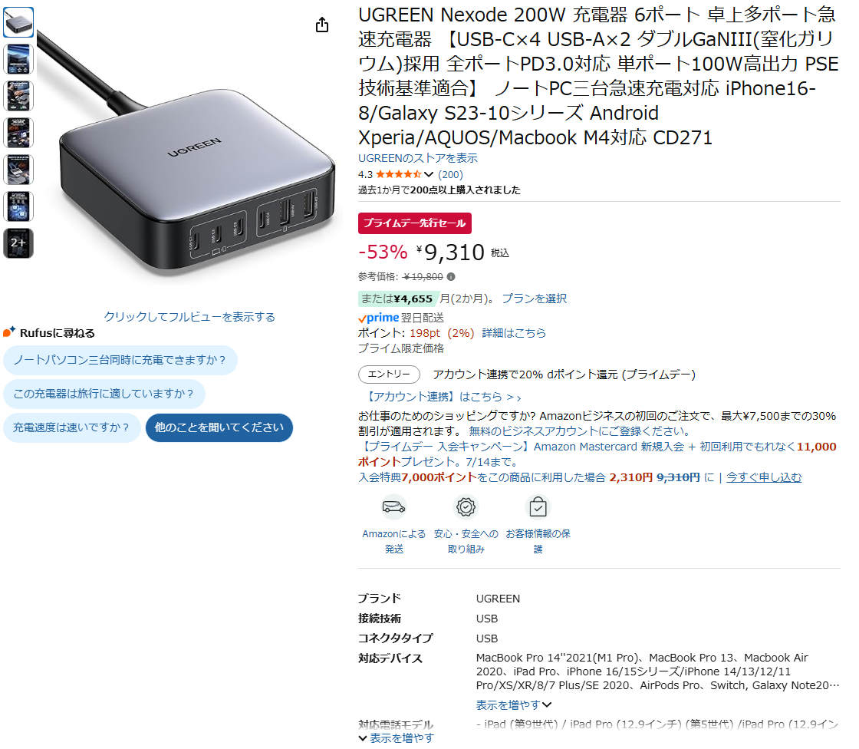Expand the rating breakdown chevron
This screenshot has height=749, width=859.
429,174
